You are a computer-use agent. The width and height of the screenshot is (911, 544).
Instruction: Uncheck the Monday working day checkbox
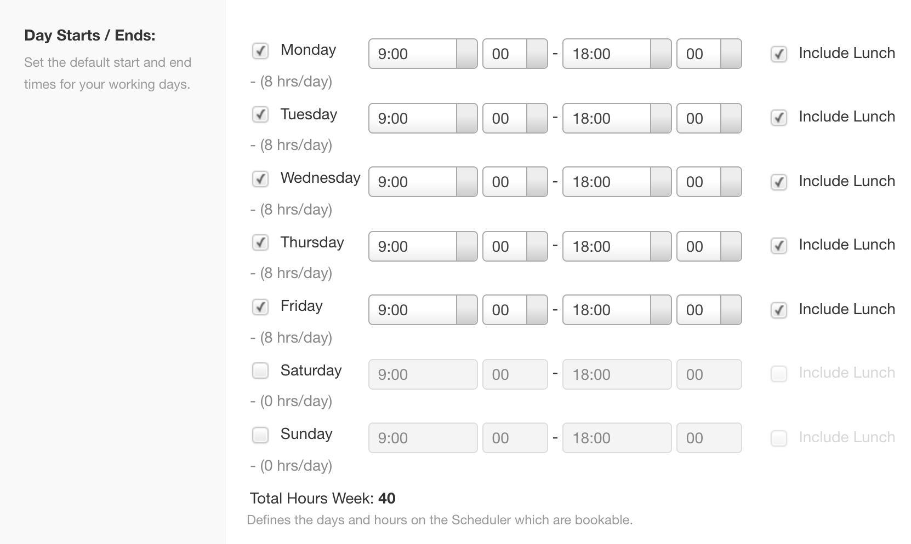point(260,51)
